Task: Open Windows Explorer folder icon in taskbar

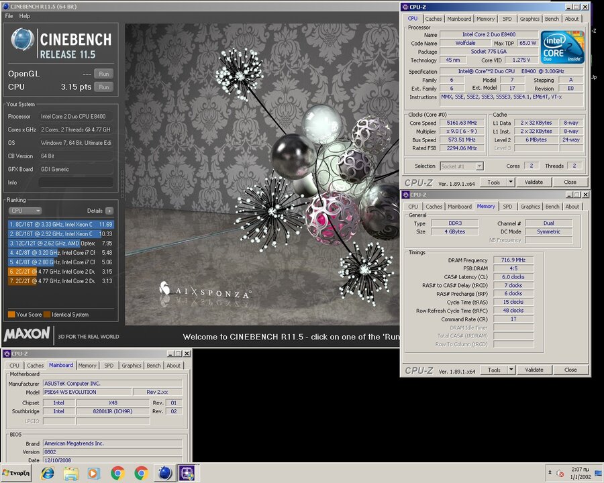Action: pos(71,473)
